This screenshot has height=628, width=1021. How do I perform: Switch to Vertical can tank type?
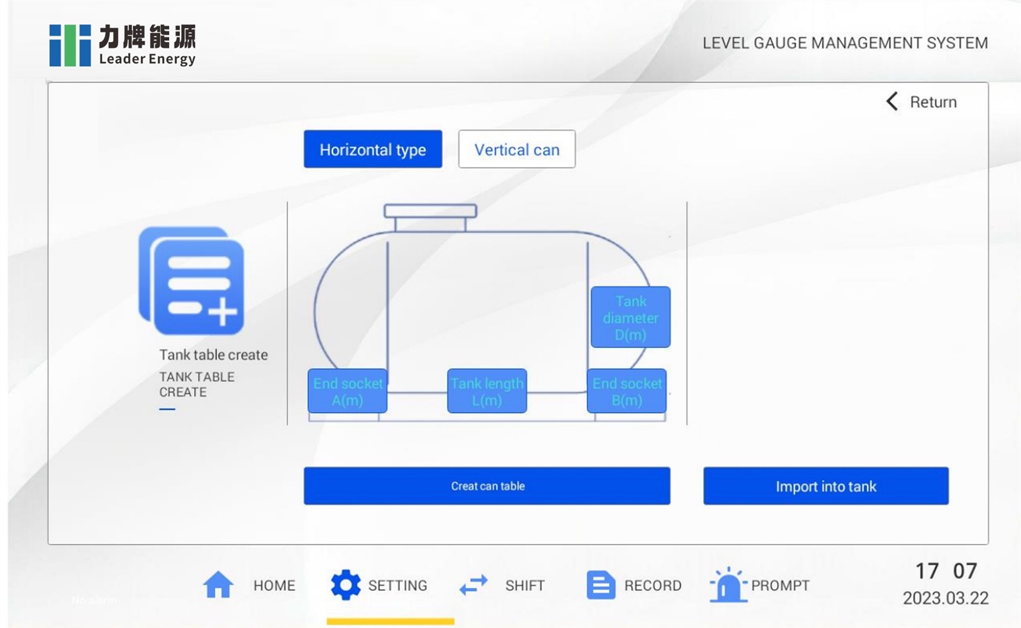(x=516, y=150)
